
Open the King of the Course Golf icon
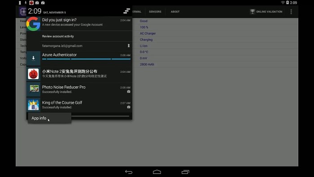(33, 105)
